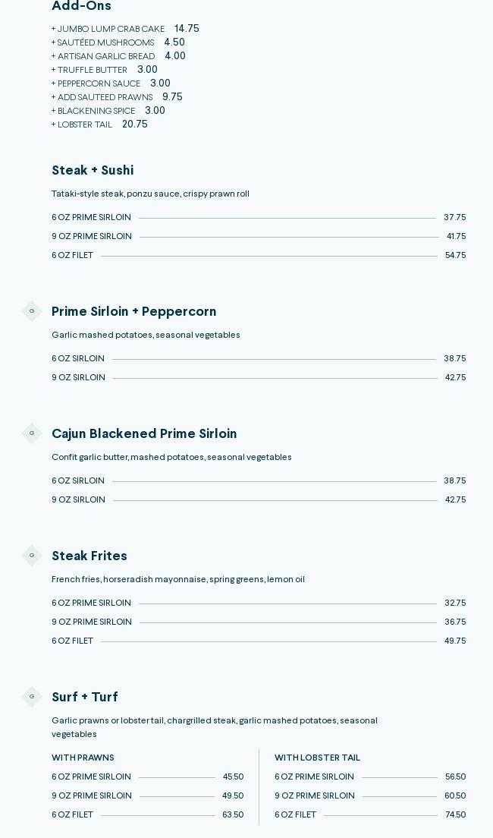
Task: Open the Steak + Sushi heading
Action: pyautogui.click(x=93, y=171)
